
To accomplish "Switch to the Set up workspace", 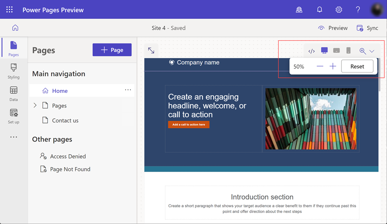I will tap(14, 116).
